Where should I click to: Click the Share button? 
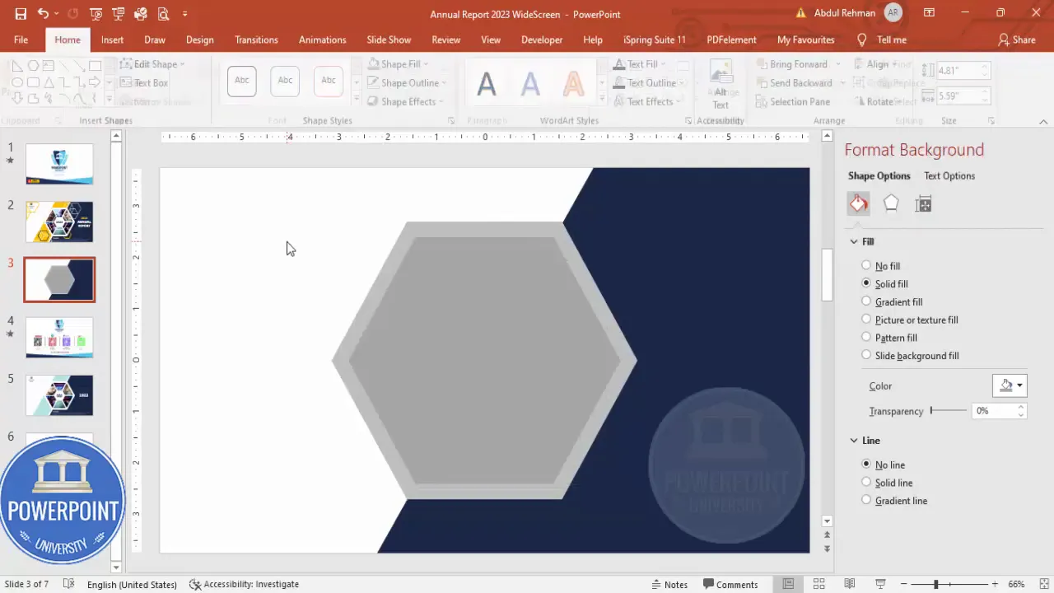coord(1016,40)
